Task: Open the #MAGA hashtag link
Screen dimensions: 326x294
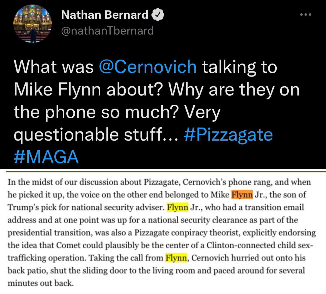Action: pyautogui.click(x=46, y=157)
